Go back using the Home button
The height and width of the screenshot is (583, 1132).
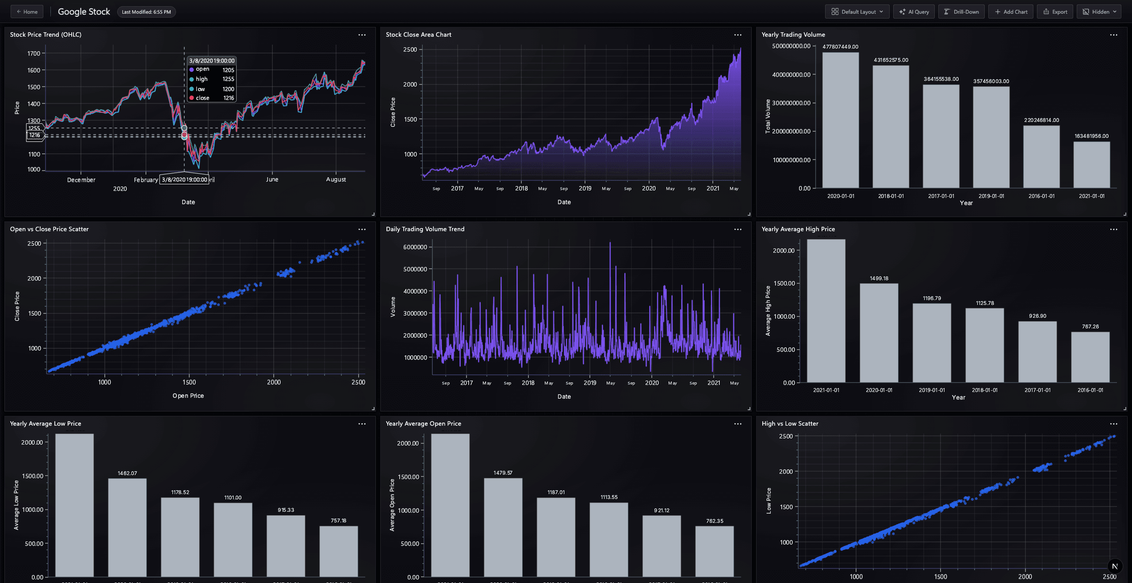point(27,12)
